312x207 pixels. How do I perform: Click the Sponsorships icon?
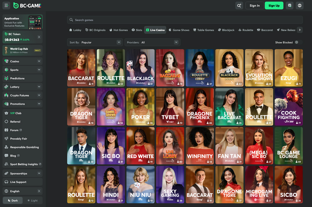pos(6,173)
